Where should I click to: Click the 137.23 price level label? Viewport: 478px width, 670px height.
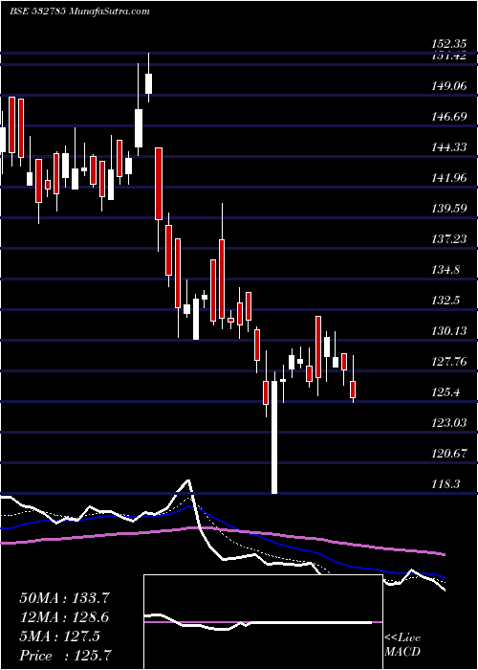pos(448,239)
